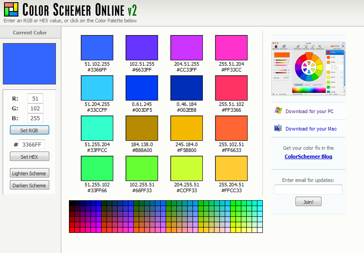Select the #FFCC33 yellow-orange swatch
Screen dimensions: 364x253
[231, 169]
